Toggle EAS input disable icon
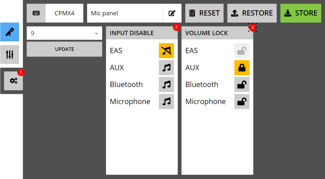 [166, 51]
